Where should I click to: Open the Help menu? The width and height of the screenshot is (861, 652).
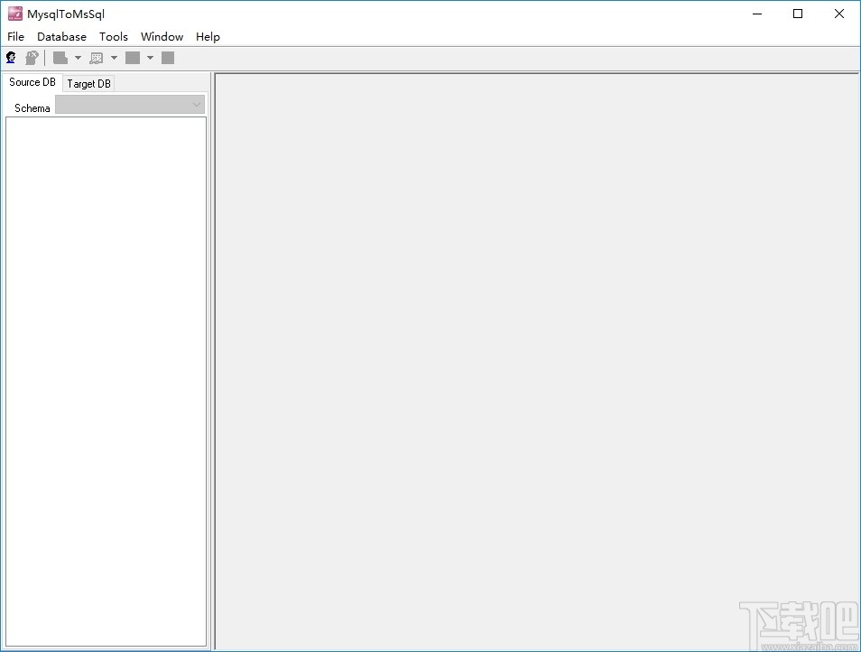[208, 36]
